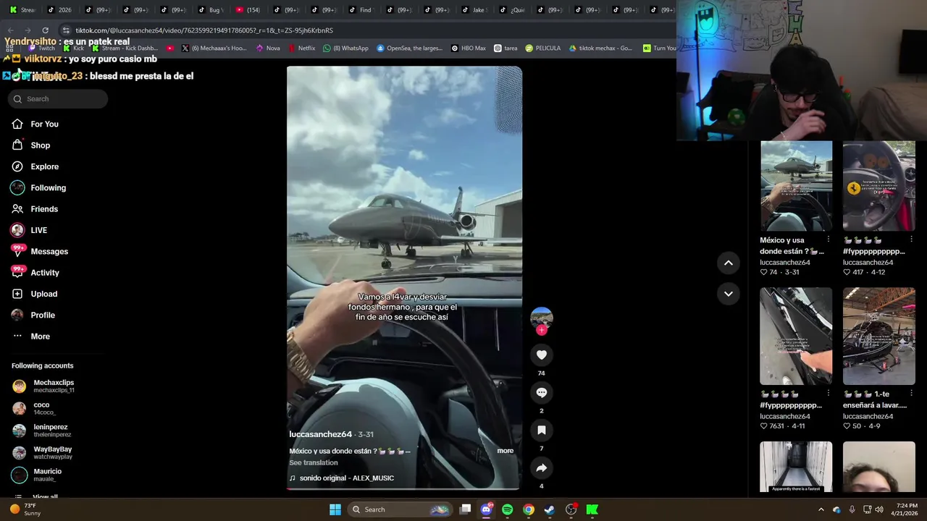Open the HBO Max bookmark
Image resolution: width=927 pixels, height=521 pixels.
coord(469,48)
